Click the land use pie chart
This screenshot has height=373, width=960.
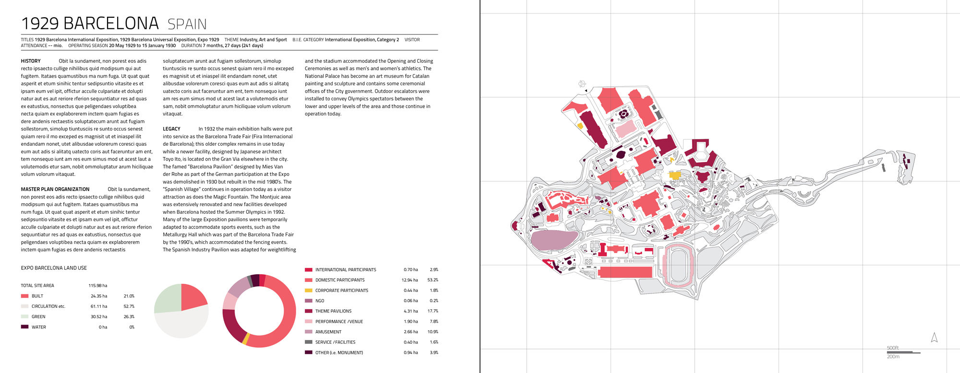181,311
